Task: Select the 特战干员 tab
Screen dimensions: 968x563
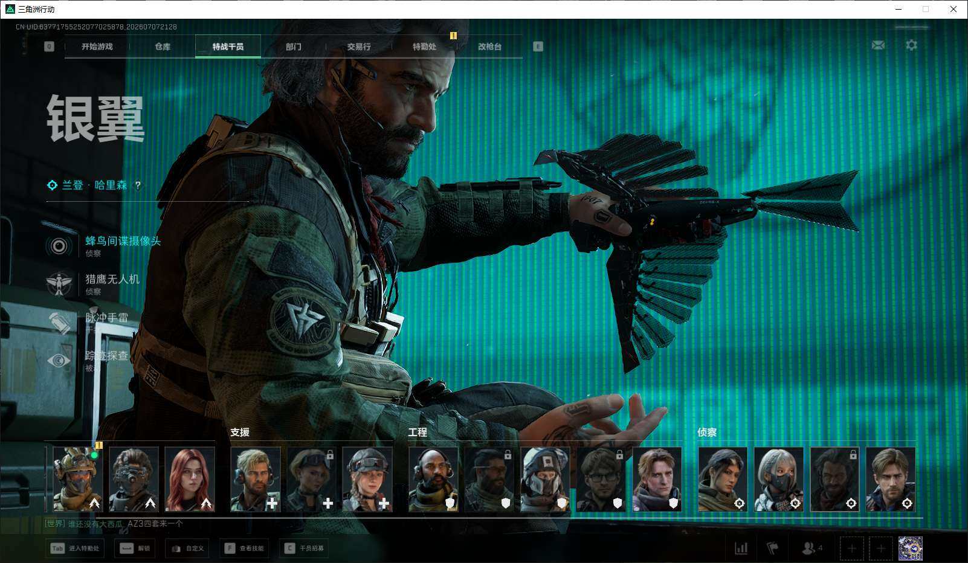Action: tap(228, 47)
